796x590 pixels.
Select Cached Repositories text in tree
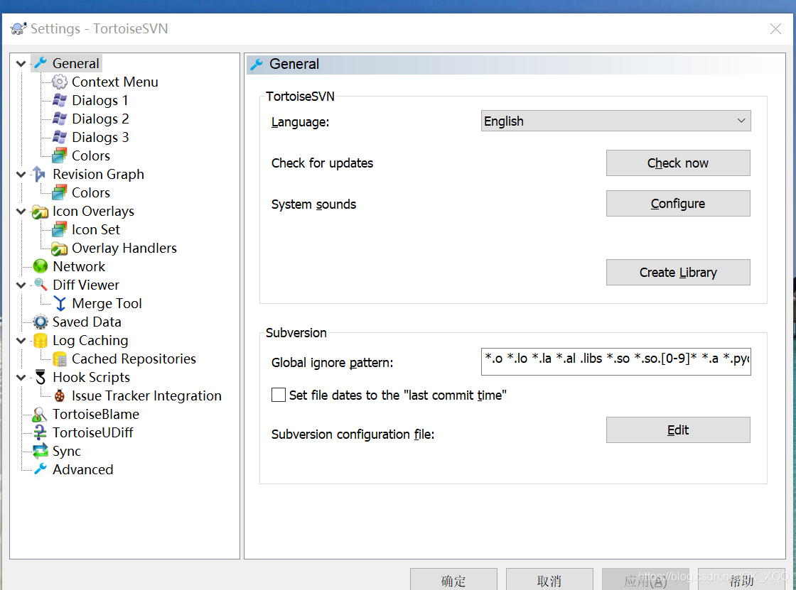coord(134,359)
